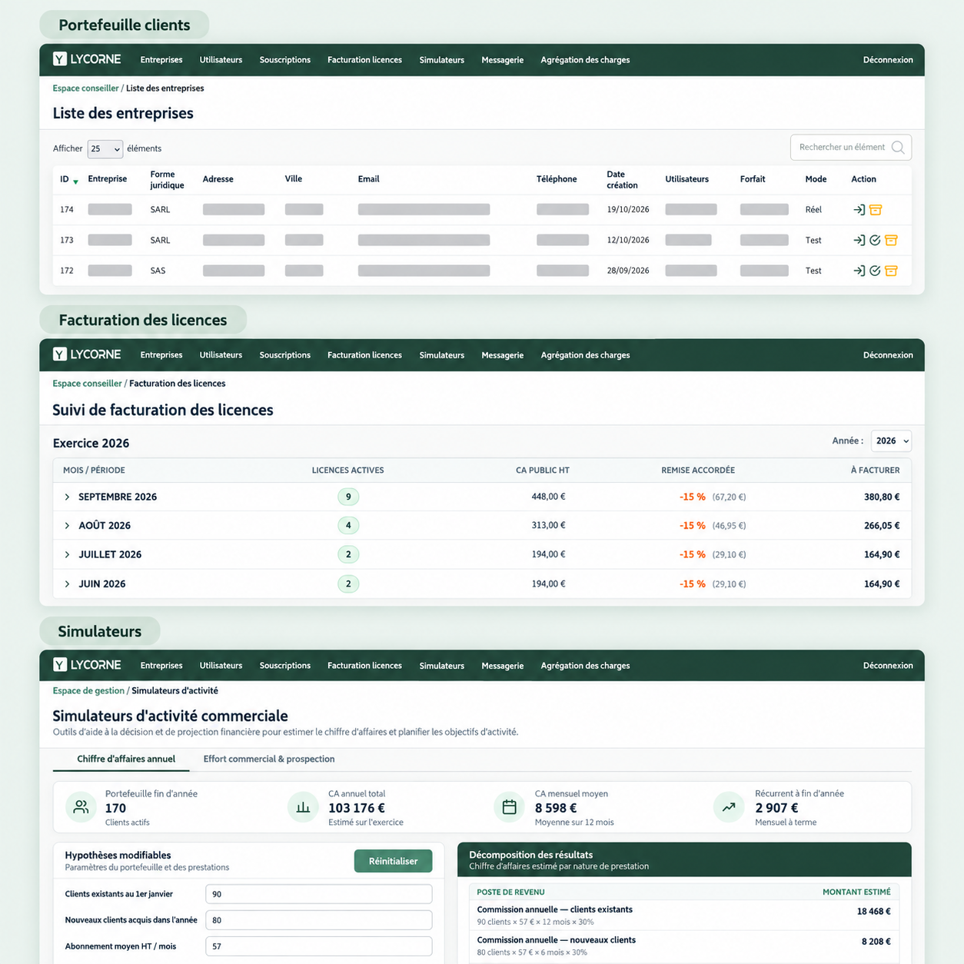Open Agrégation des charges in the Simulateurs navbar
Viewport: 964px width, 964px height.
pos(585,666)
